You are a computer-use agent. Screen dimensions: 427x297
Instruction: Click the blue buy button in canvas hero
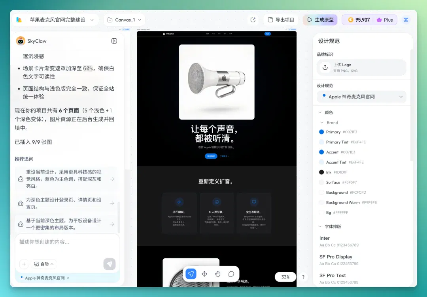[211, 156]
